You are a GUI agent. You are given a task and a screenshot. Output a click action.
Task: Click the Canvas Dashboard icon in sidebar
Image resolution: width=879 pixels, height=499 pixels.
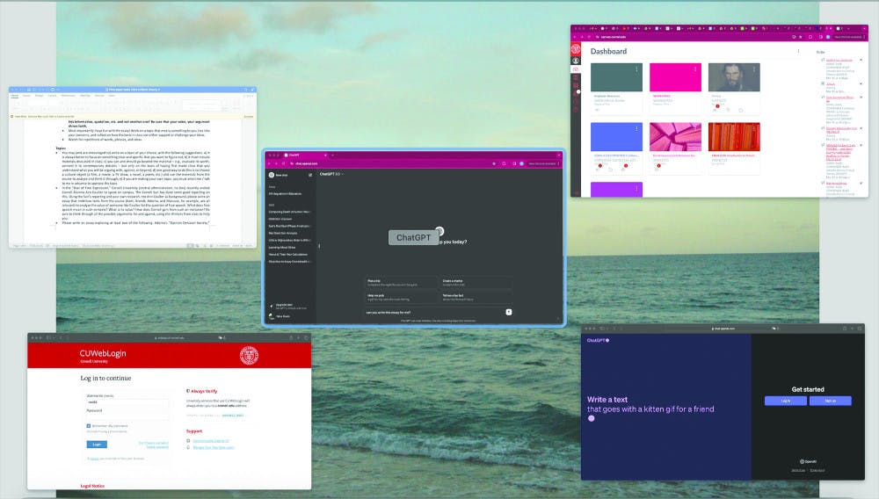click(576, 69)
